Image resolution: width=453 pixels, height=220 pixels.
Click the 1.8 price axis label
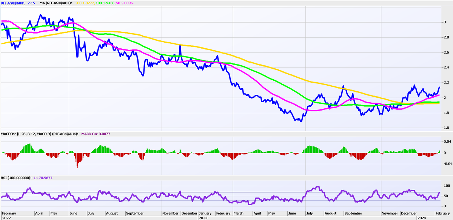point(447,113)
